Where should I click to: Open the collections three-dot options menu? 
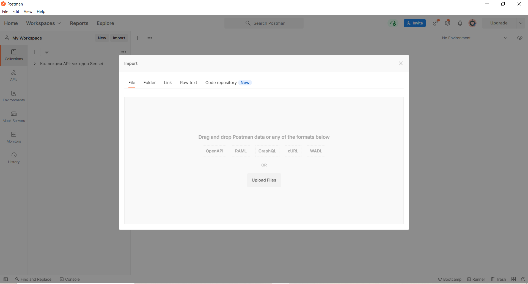pyautogui.click(x=124, y=52)
